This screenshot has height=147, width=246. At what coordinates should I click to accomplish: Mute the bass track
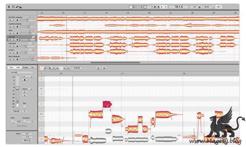click(10, 33)
